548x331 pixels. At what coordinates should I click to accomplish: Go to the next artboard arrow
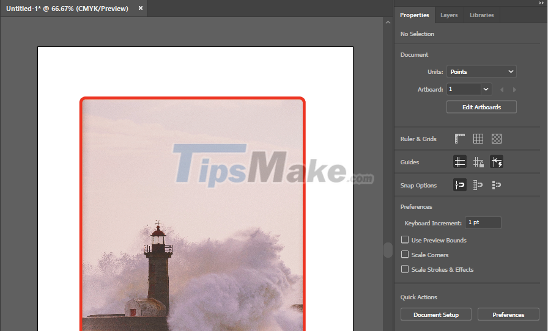point(514,90)
